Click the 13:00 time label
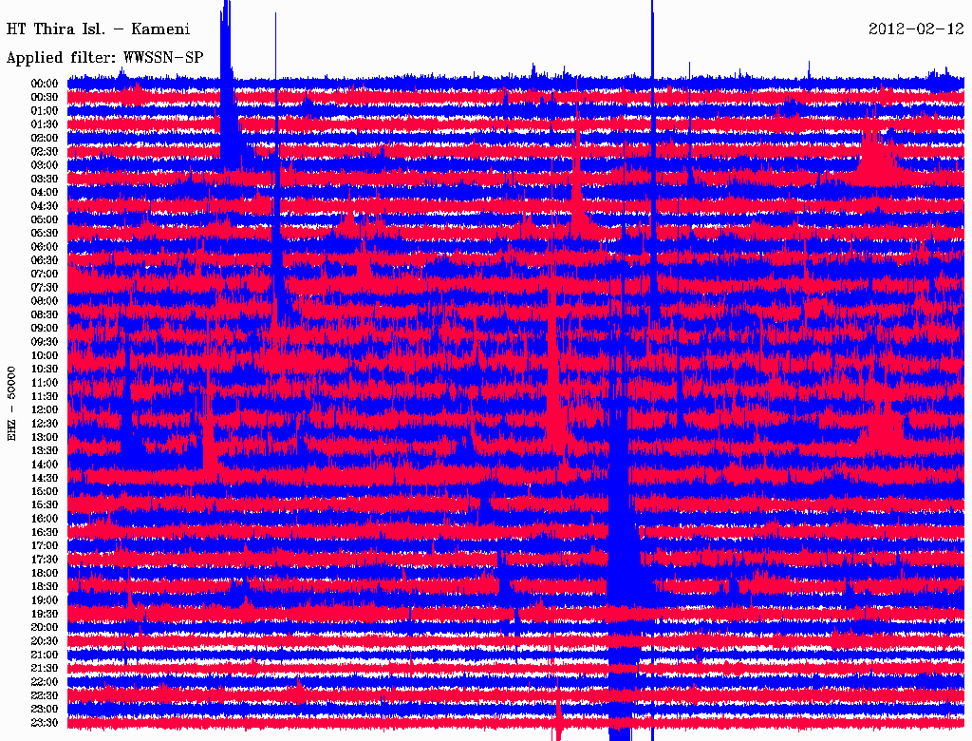 45,438
